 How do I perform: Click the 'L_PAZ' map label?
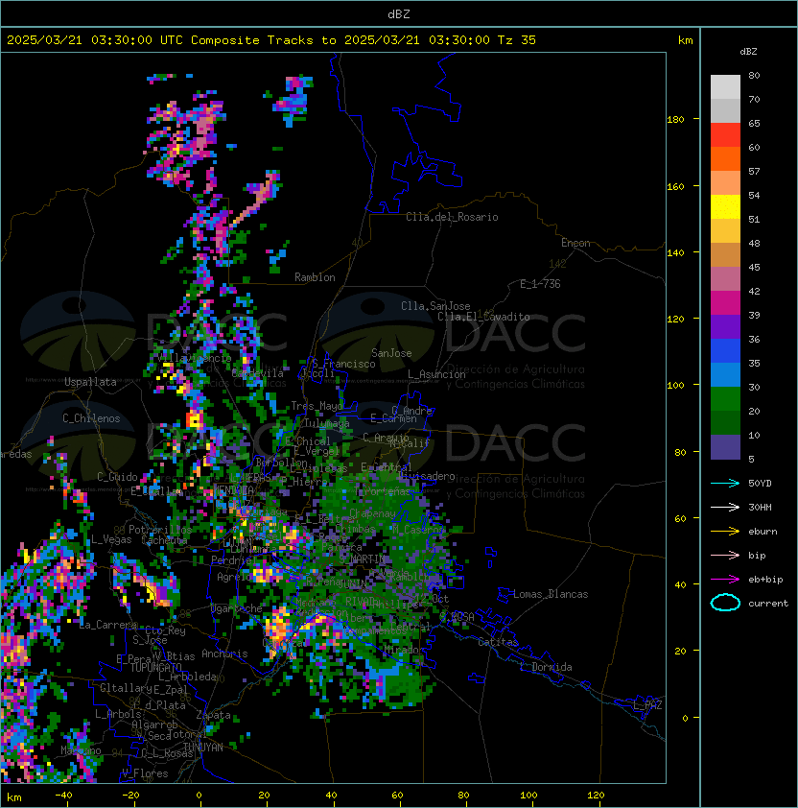point(647,705)
